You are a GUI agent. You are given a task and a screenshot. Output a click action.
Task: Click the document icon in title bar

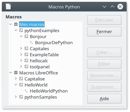[8, 7]
